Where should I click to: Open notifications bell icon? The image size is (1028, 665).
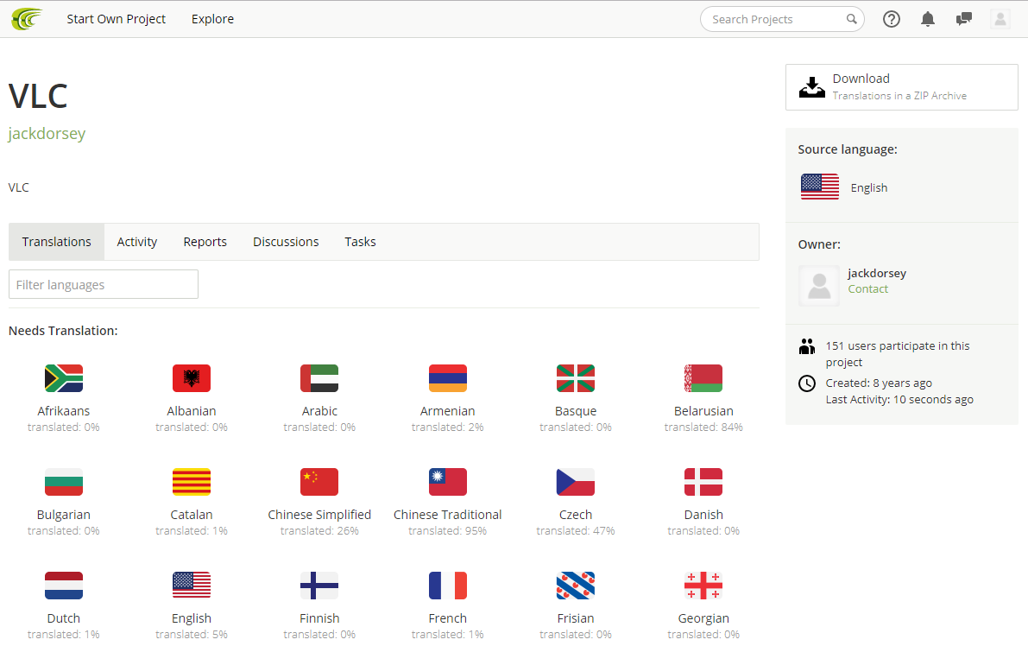point(928,19)
